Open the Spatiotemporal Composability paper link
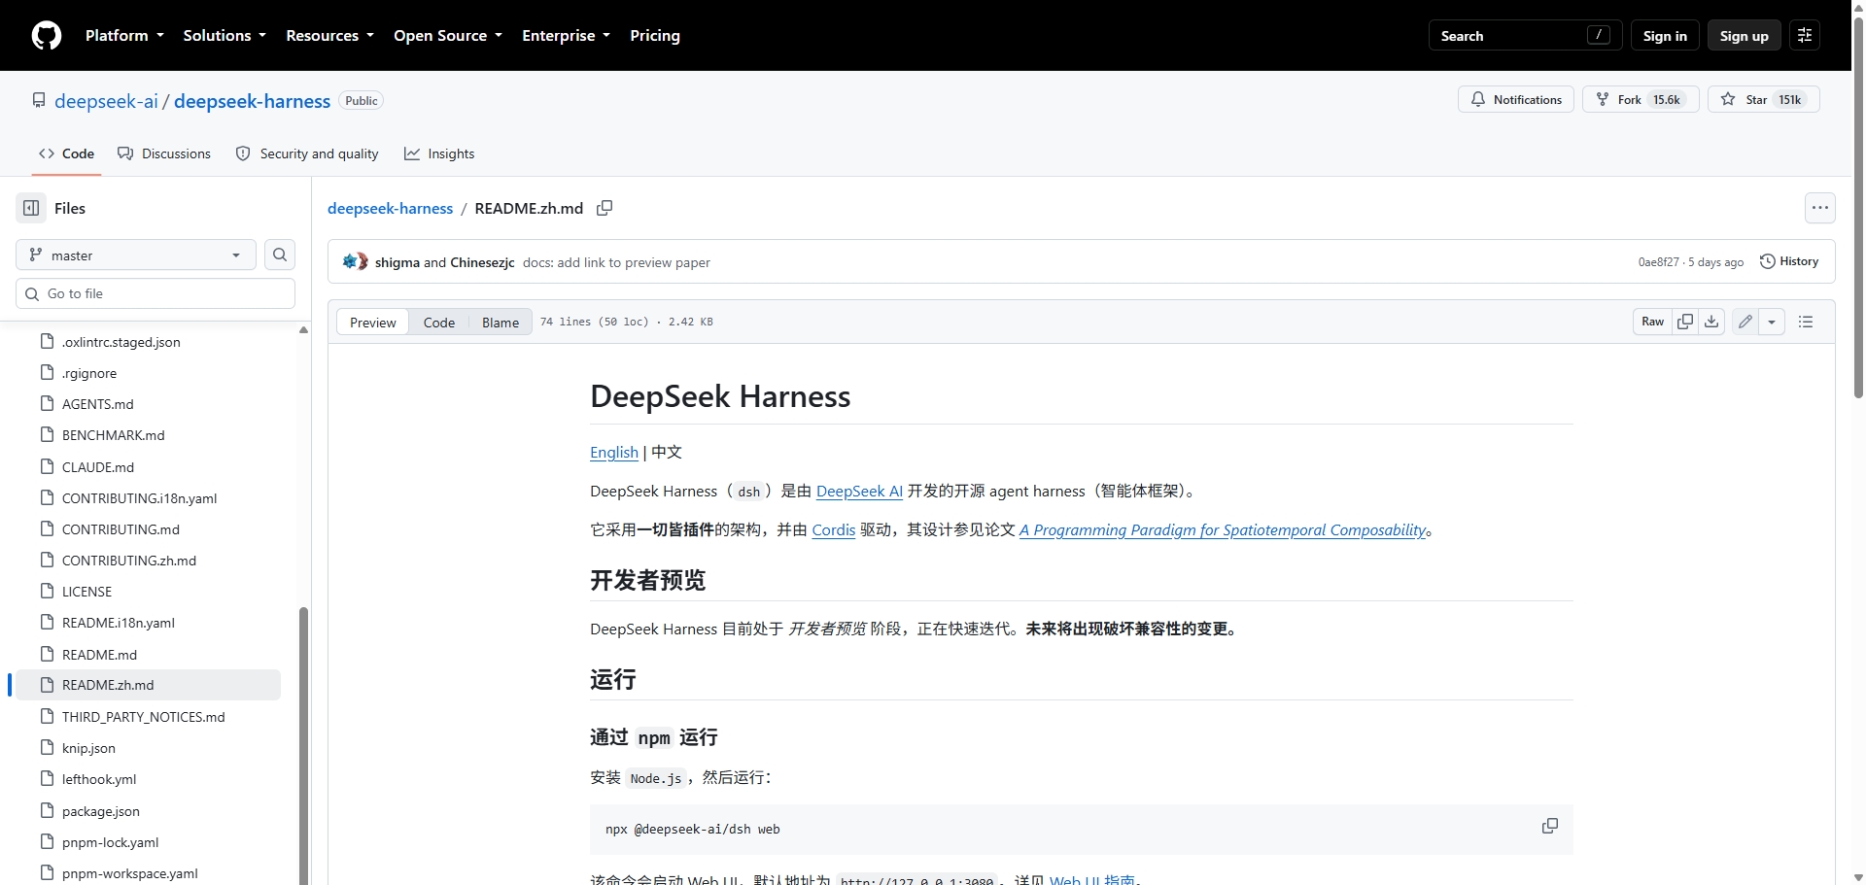This screenshot has height=885, width=1866. (1223, 529)
